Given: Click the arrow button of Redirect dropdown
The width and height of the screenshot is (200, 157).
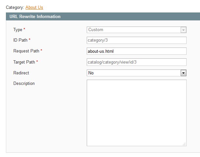Looking at the screenshot, I should tap(183, 73).
